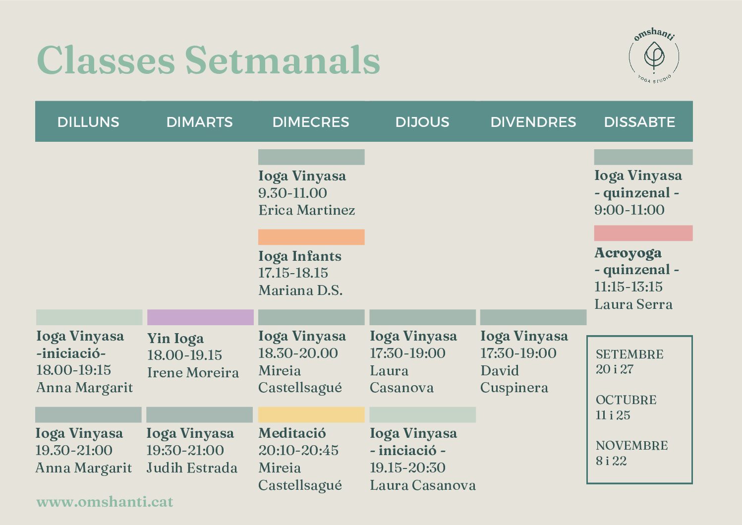Open the Ioga Infants 17.15-18.15 class

[x=300, y=273]
